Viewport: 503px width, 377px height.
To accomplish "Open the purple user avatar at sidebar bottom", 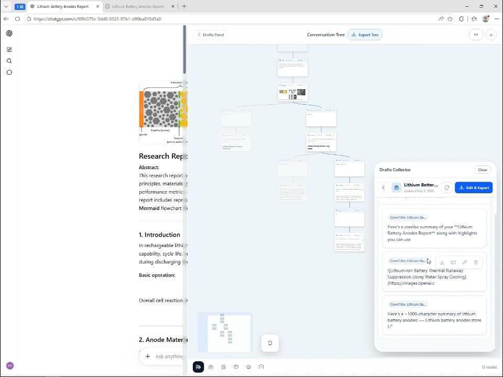I will 10,365.
